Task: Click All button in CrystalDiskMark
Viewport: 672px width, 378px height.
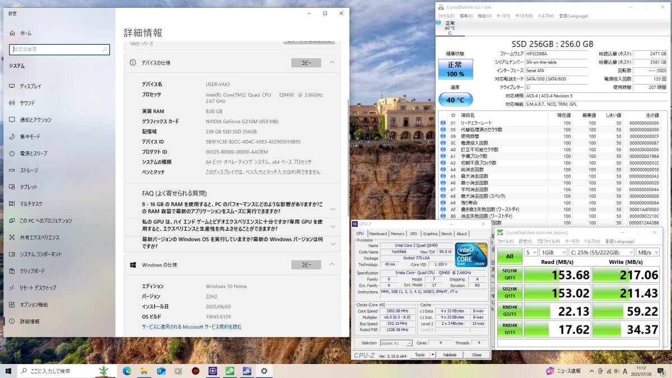Action: pos(510,256)
